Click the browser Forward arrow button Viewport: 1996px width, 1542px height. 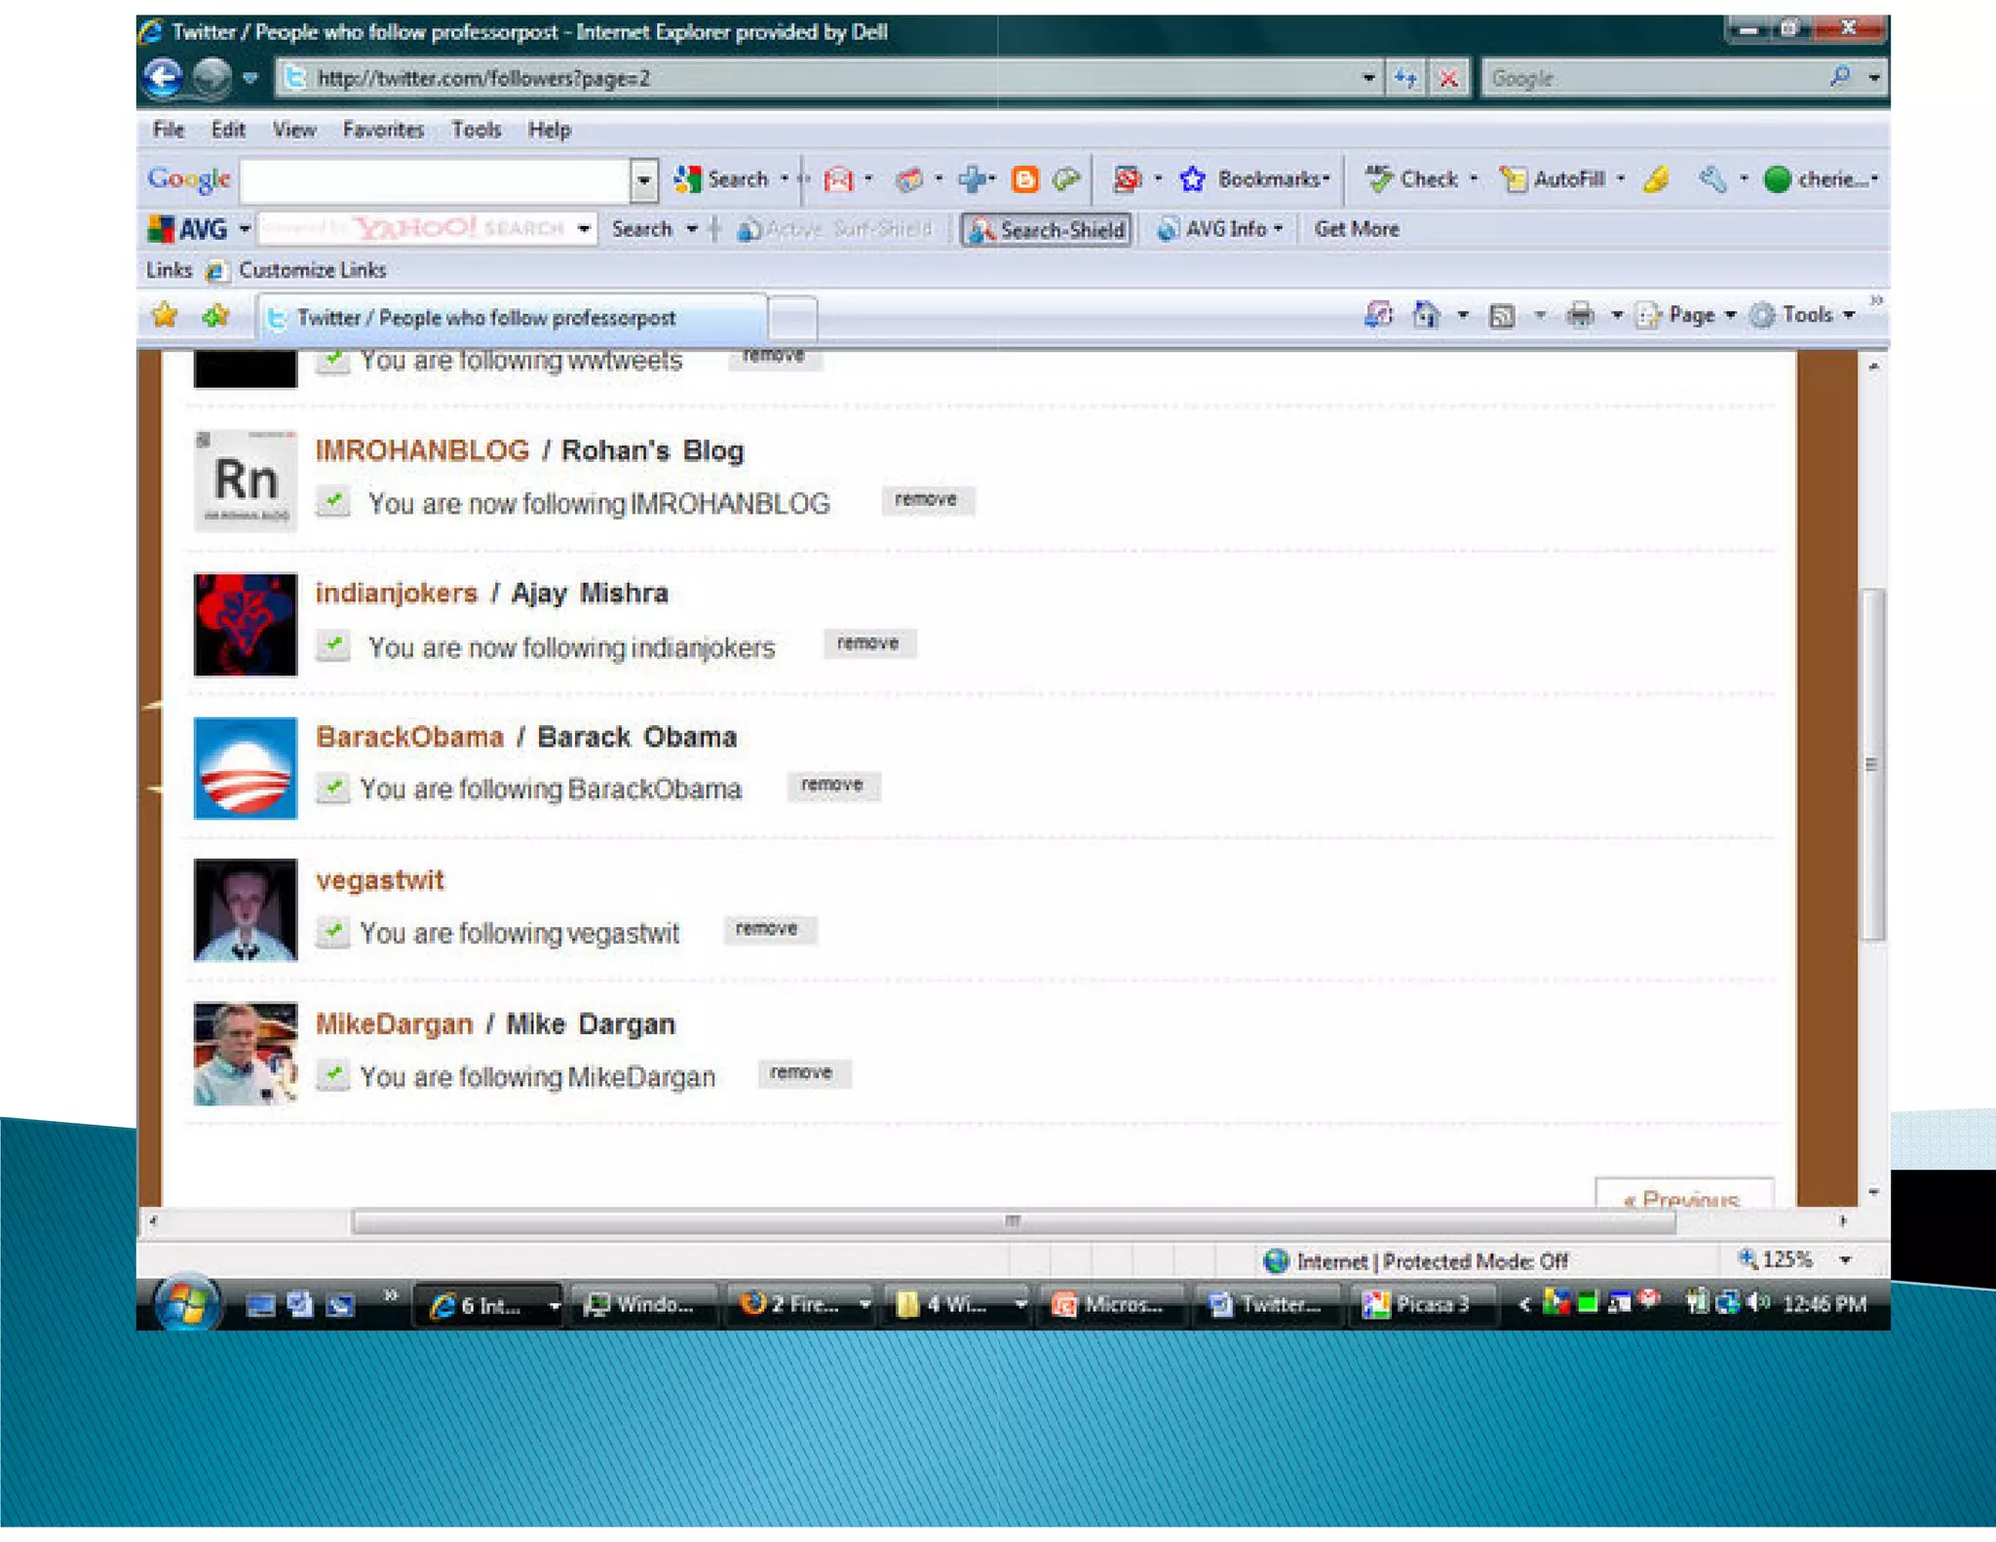point(212,78)
